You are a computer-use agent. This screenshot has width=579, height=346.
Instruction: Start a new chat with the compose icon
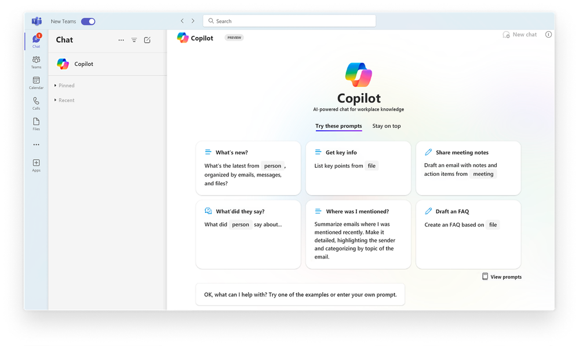pyautogui.click(x=147, y=40)
